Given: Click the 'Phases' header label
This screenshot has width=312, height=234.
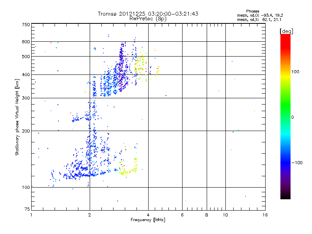Looking at the screenshot, I should coord(252,11).
